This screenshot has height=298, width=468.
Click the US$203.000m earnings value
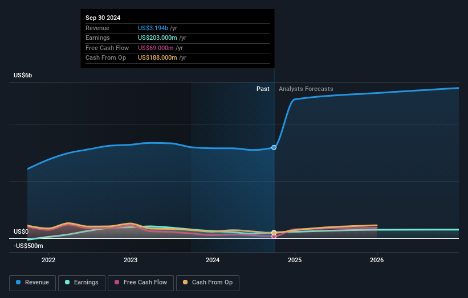coord(157,38)
